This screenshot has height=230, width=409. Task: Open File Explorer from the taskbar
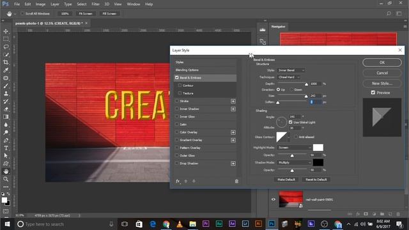click(192, 224)
